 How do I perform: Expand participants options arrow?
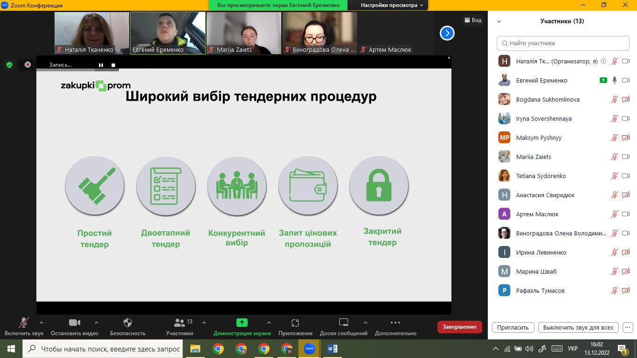point(204,323)
